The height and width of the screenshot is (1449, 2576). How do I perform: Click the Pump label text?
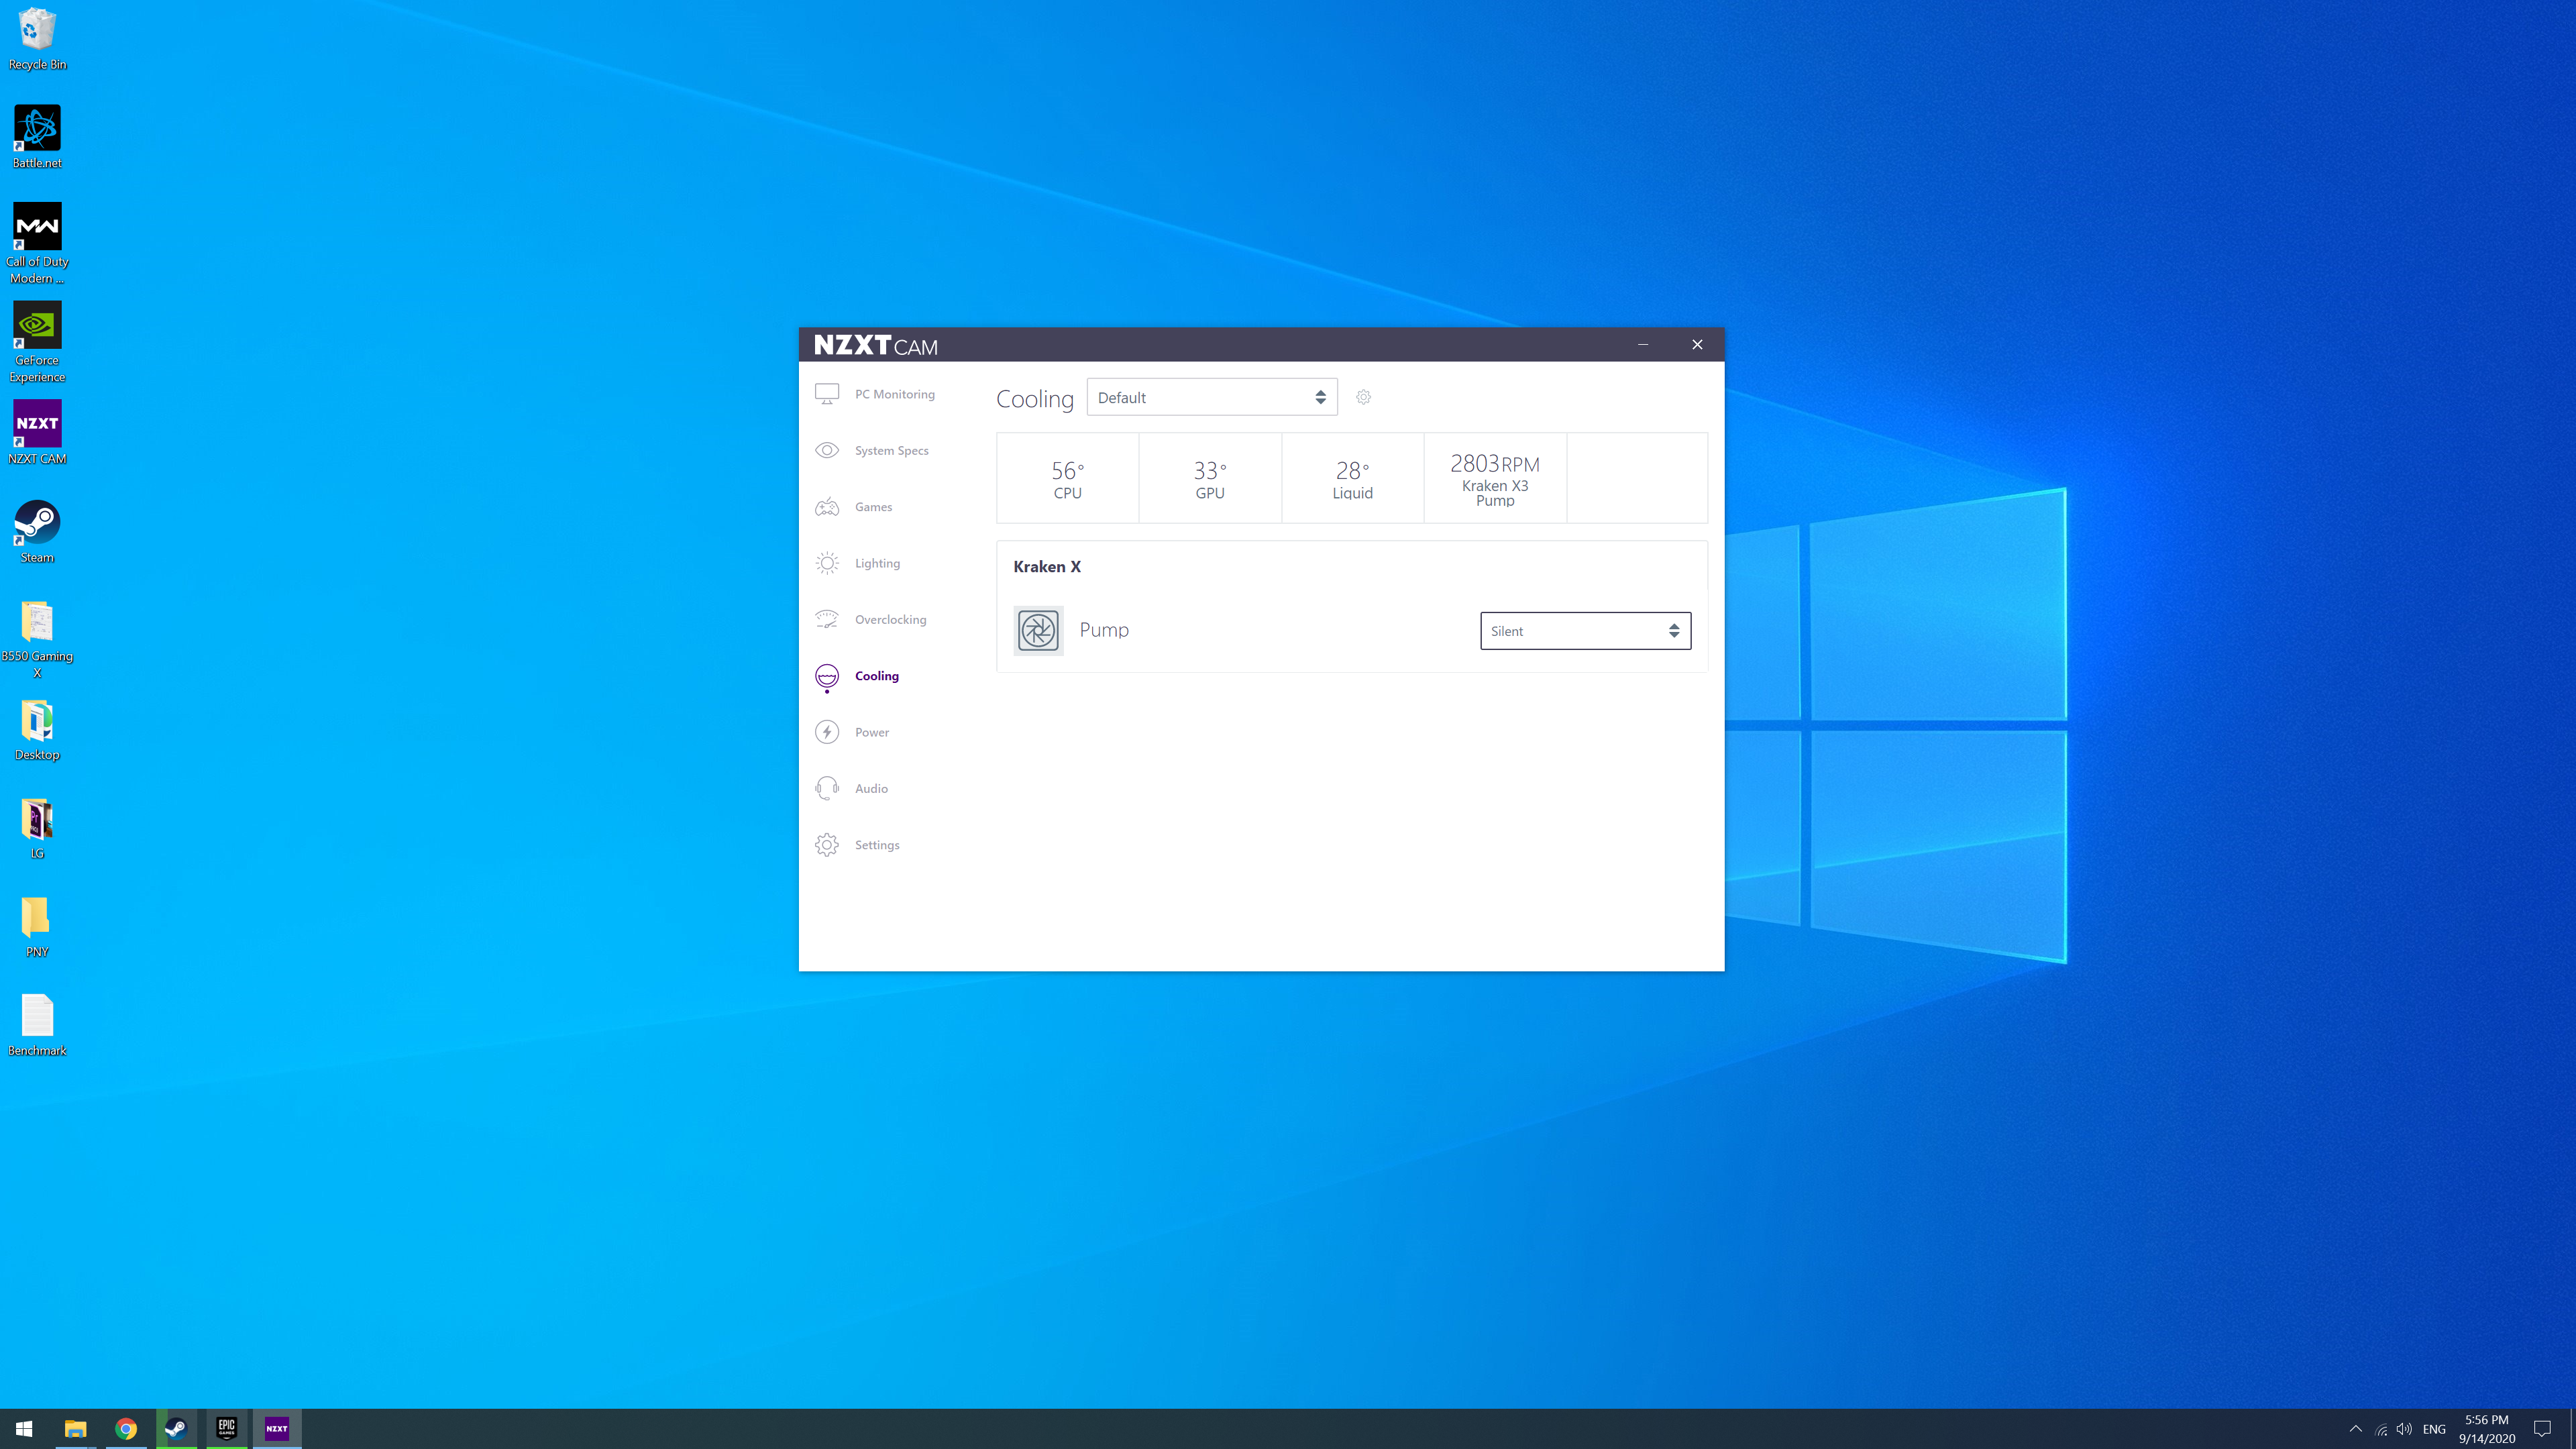coord(1104,630)
